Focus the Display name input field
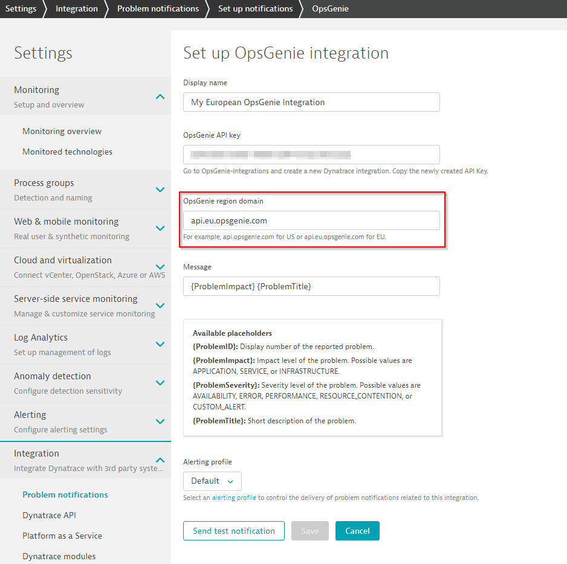 311,102
